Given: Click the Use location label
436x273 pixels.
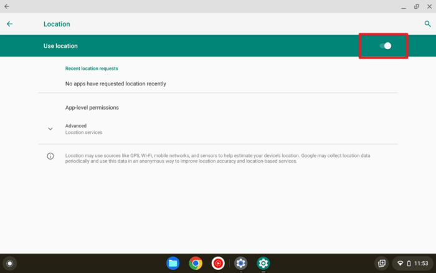Looking at the screenshot, I should coord(60,46).
